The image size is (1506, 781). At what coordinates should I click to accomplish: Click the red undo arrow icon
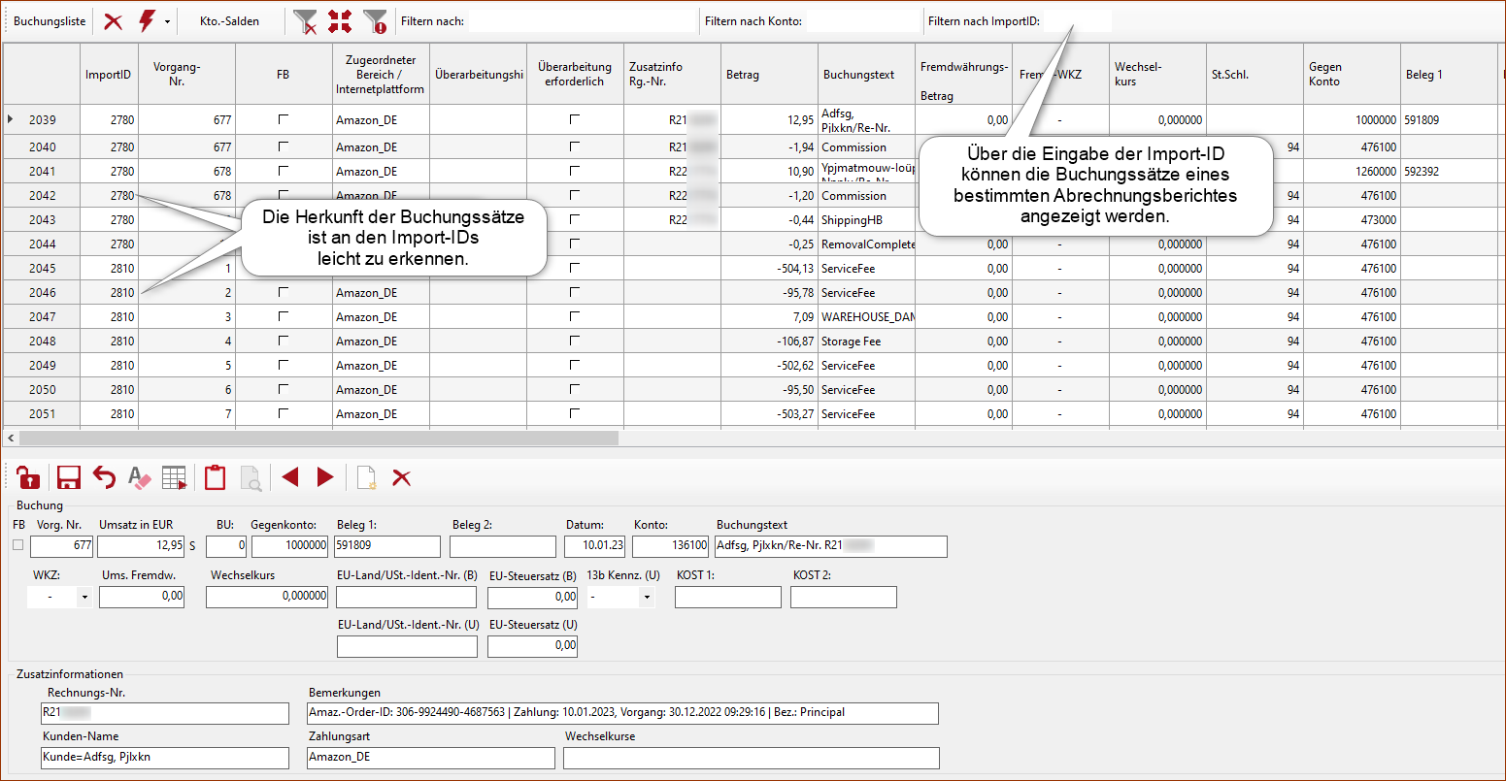click(104, 476)
